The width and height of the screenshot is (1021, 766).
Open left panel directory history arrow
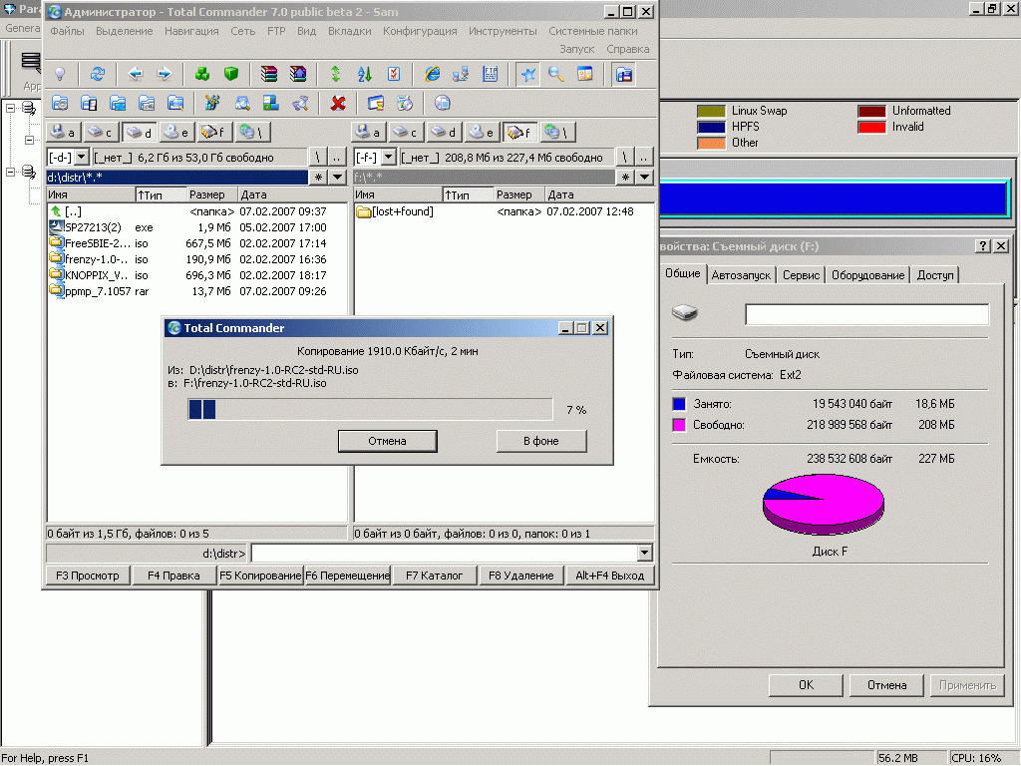coord(337,178)
